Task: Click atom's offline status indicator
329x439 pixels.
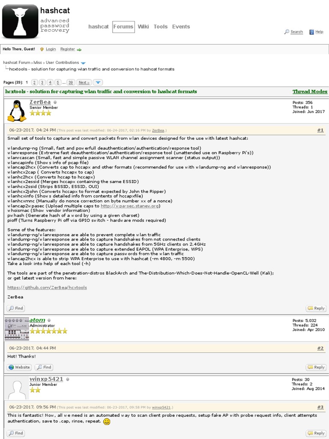Action: tap(49, 320)
